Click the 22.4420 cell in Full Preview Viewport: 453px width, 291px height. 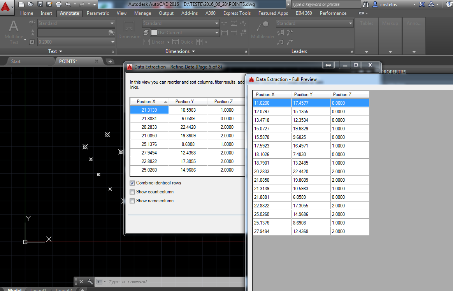click(311, 171)
